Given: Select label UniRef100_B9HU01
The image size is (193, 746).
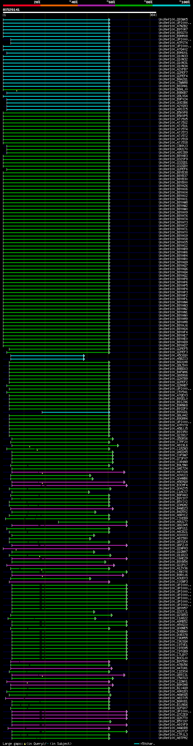Looking at the screenshot, I should click(173, 53).
